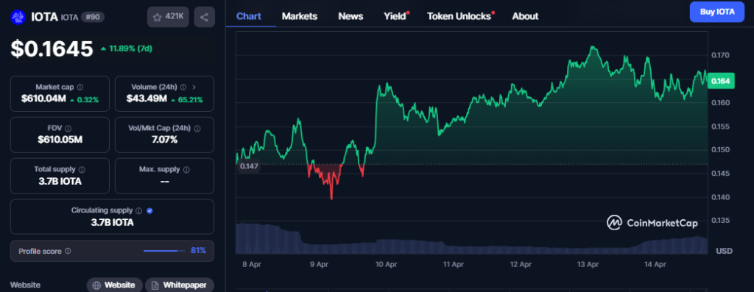Viewport: 754px width, 292px height.
Task: Click the 10 Apr date axis label
Action: (386, 264)
